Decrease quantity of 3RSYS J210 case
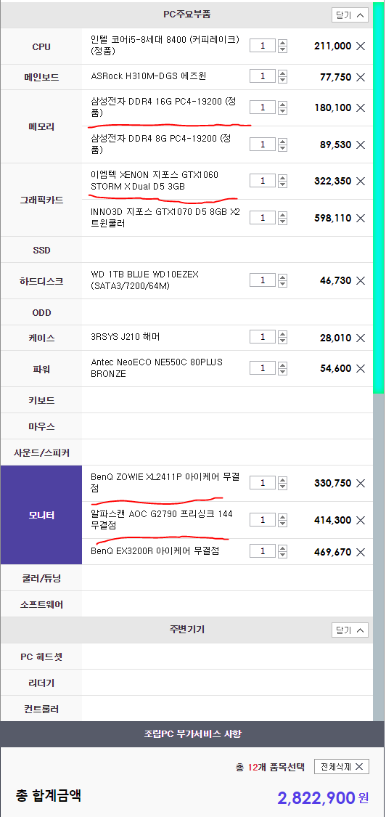This screenshot has width=386, height=817. [x=282, y=341]
